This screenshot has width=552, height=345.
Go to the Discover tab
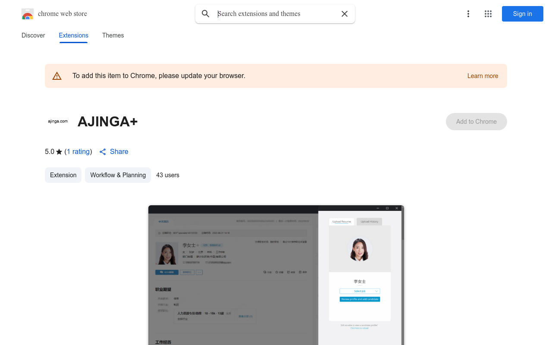33,35
